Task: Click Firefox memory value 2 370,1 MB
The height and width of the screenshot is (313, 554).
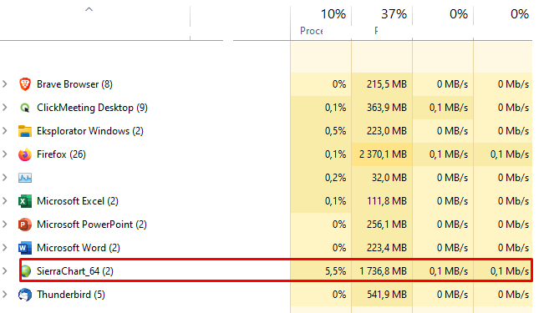Action: click(383, 154)
